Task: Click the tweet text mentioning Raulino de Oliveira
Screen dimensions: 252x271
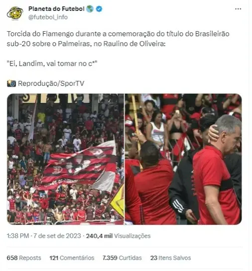Action: (118, 39)
